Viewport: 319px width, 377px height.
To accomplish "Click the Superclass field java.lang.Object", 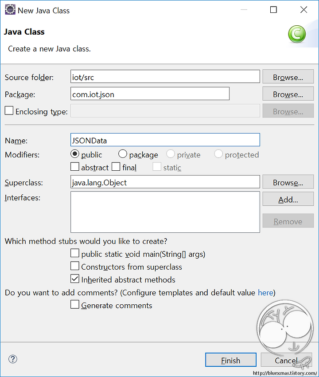I will [165, 182].
